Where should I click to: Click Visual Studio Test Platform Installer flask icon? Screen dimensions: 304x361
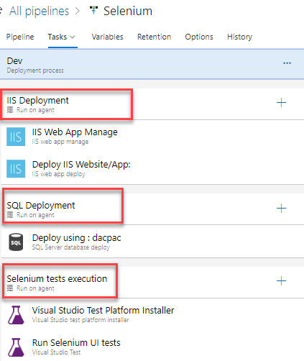[x=16, y=315]
